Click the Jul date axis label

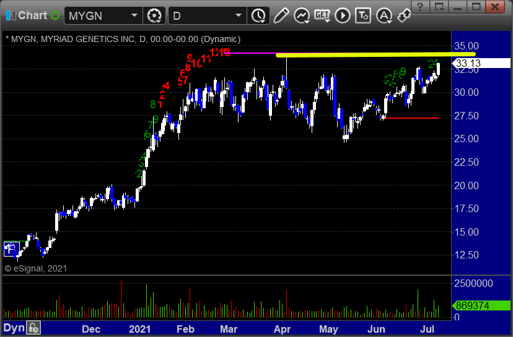click(427, 329)
